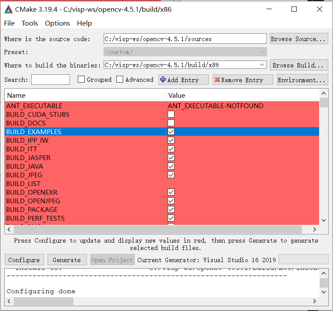Open the build binaries path dropdown
Viewport: 333px width, 311px height.
coord(262,65)
